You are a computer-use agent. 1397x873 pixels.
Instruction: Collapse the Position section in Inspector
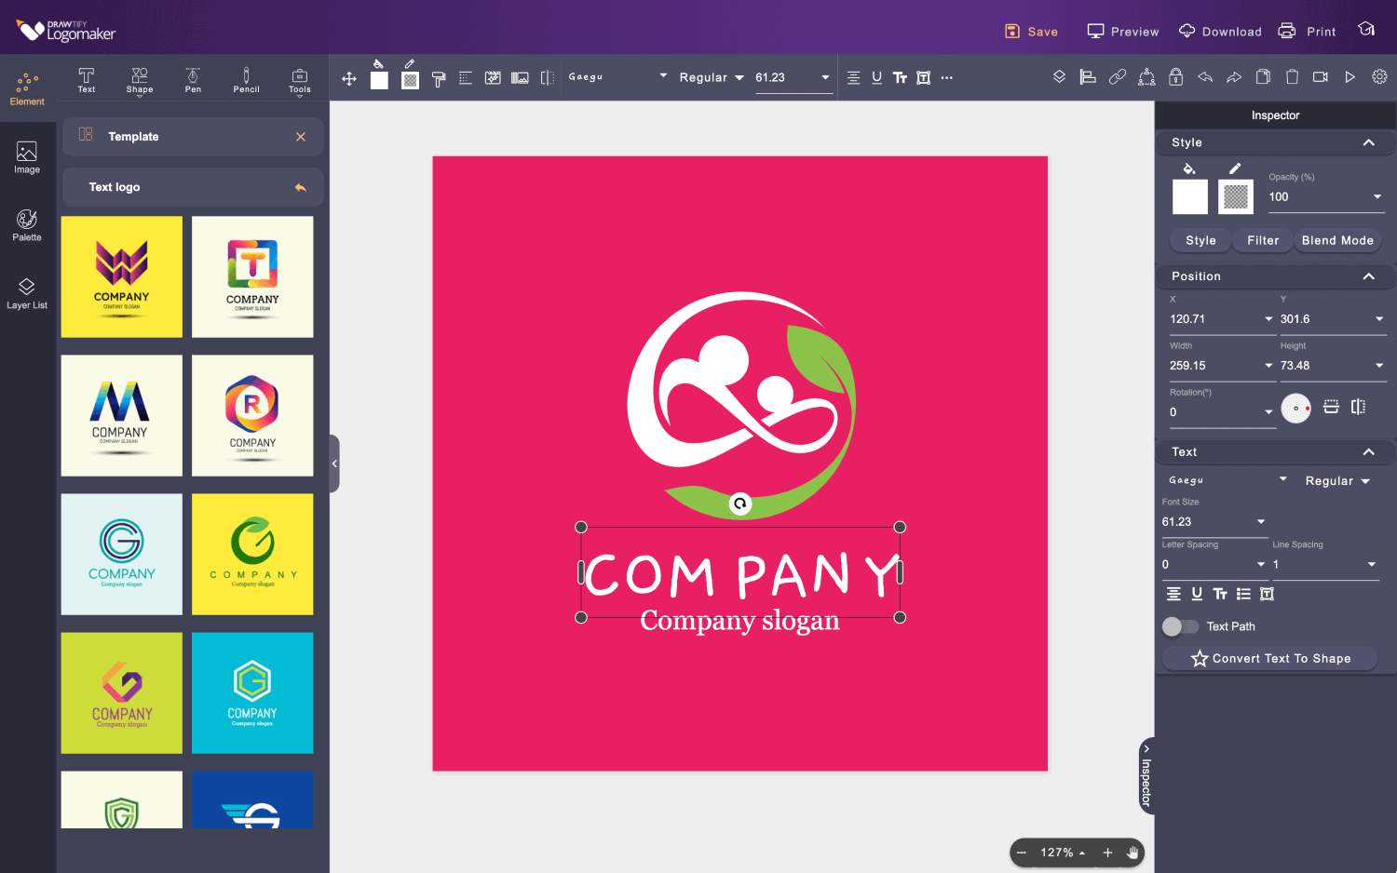click(x=1368, y=276)
